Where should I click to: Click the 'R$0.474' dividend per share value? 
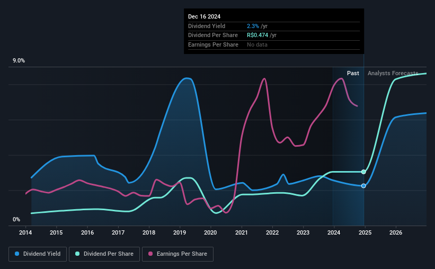[x=258, y=35]
